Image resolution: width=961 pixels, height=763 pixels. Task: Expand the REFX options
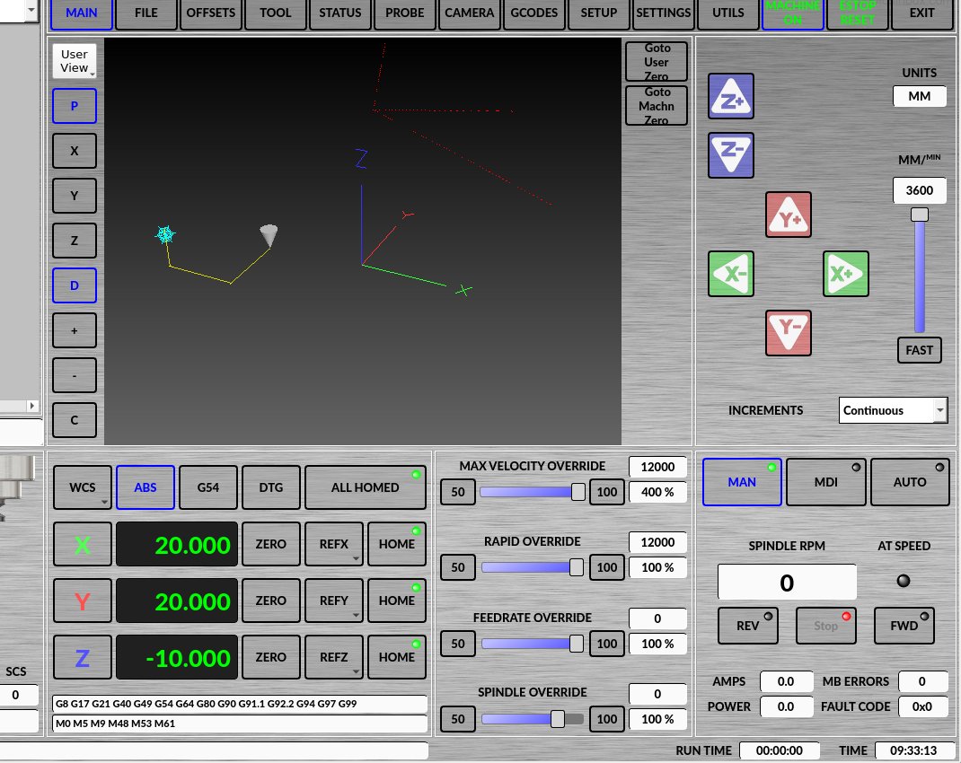[x=356, y=558]
